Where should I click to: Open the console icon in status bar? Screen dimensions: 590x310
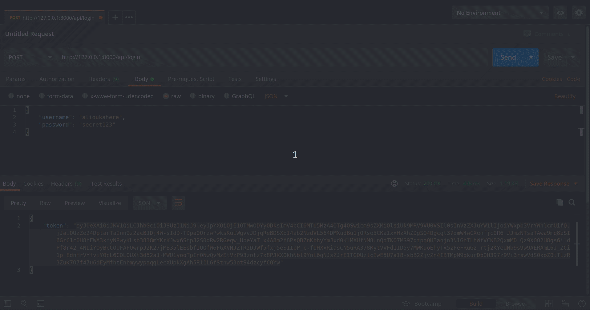tap(41, 304)
